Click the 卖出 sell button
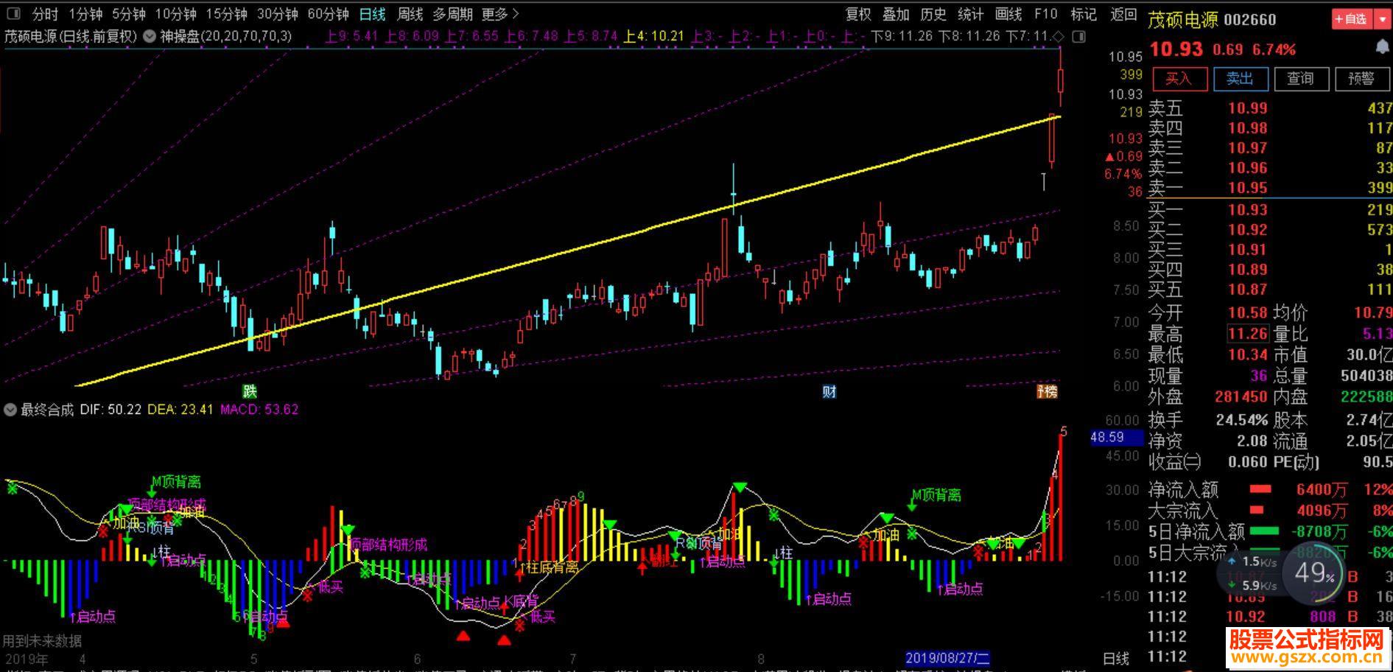This screenshot has height=672, width=1393. pyautogui.click(x=1241, y=79)
